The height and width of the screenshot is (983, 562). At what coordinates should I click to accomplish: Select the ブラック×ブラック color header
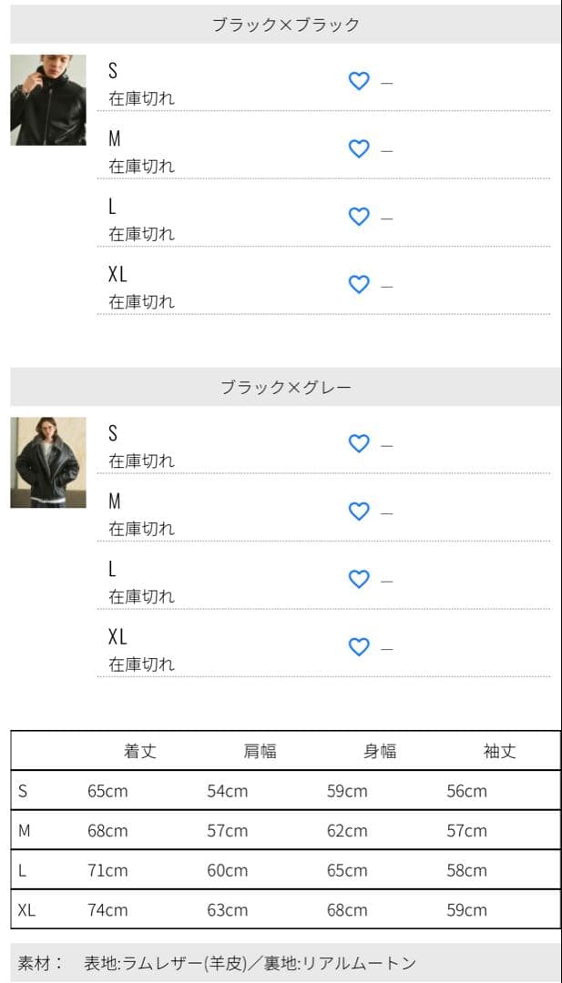(x=286, y=25)
